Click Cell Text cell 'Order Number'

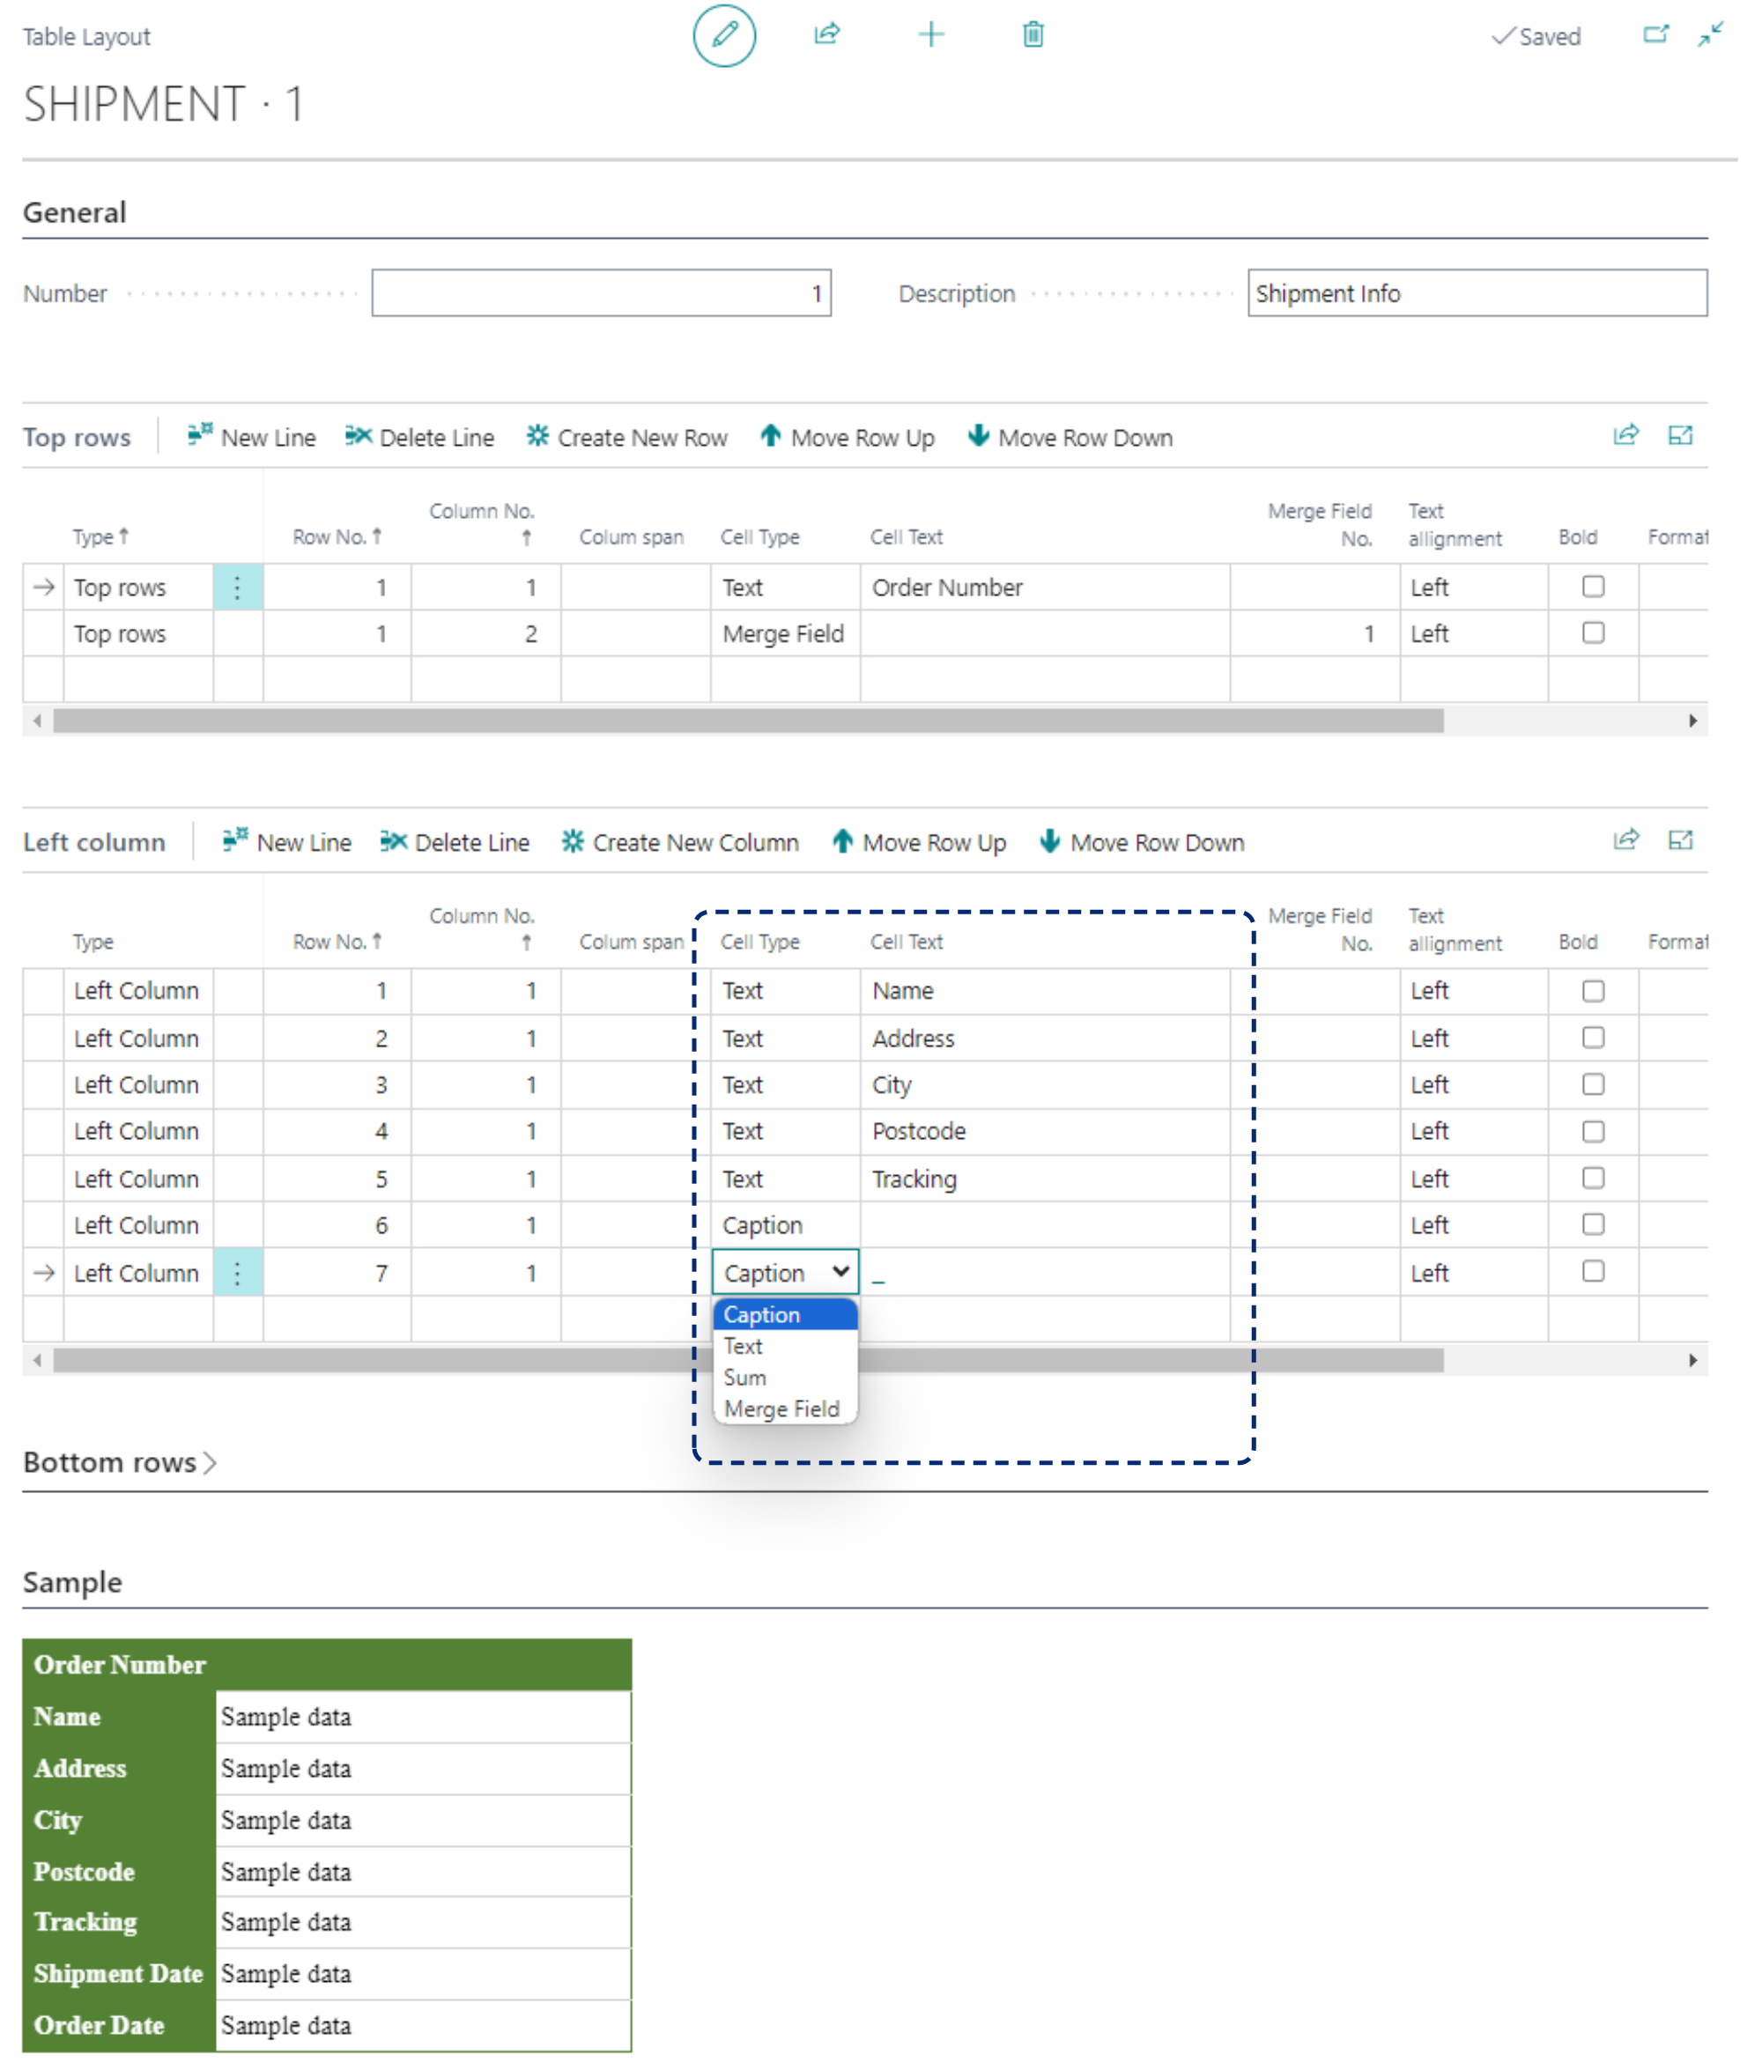pos(1045,588)
